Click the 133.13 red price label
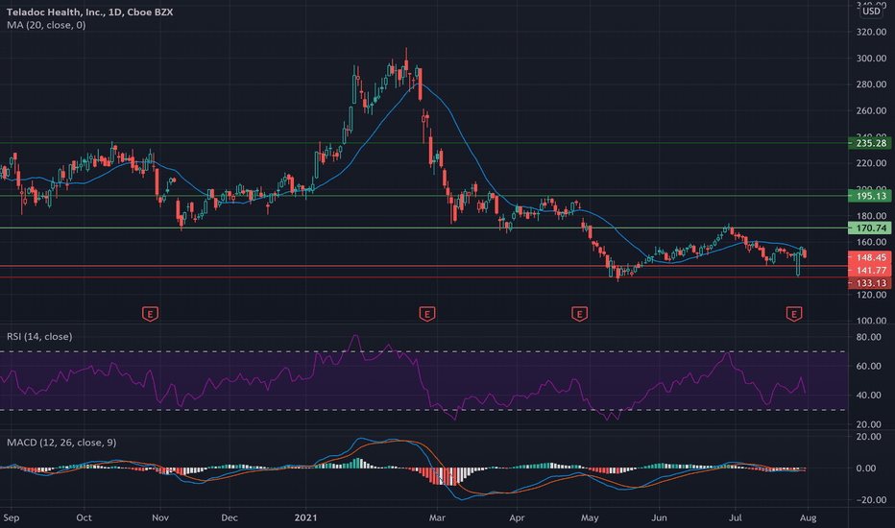This screenshot has height=528, width=895. pos(870,283)
